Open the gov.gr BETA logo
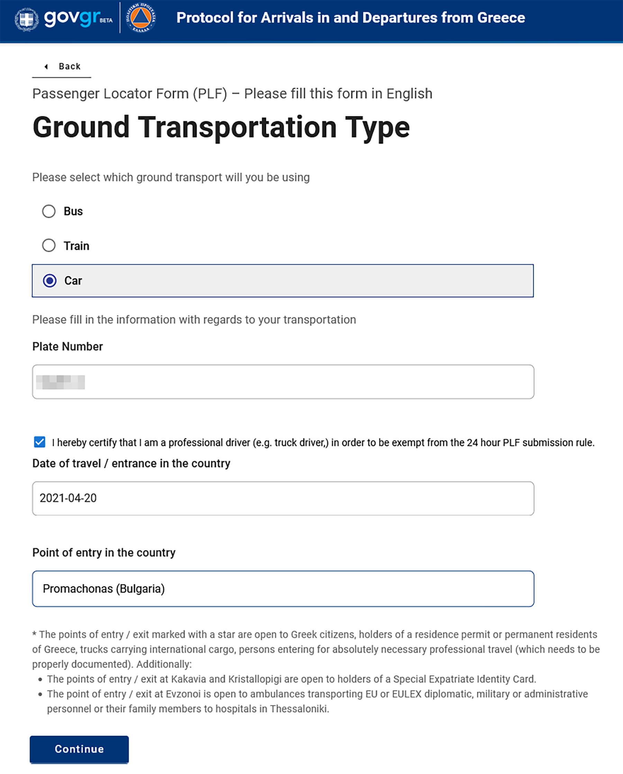This screenshot has width=623, height=774. 78,18
